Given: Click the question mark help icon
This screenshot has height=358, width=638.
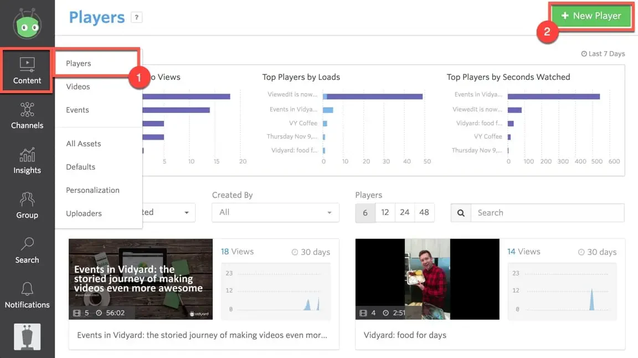Looking at the screenshot, I should (136, 18).
